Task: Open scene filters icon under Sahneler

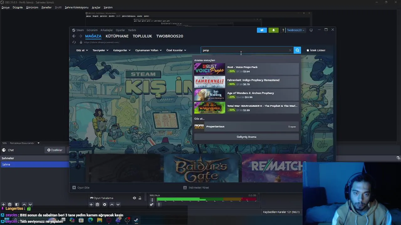Action: [17, 205]
